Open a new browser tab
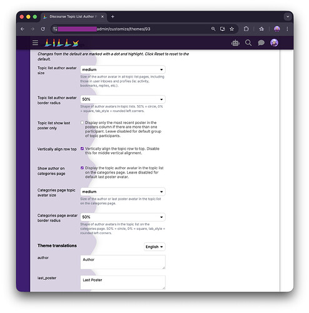The image size is (309, 313). point(113,17)
